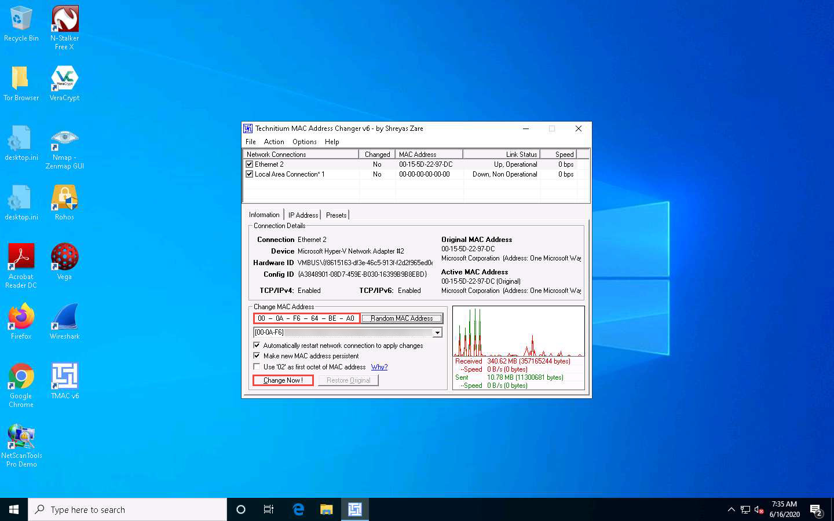
Task: Open the Firefox desktop shortcut
Action: click(x=21, y=321)
